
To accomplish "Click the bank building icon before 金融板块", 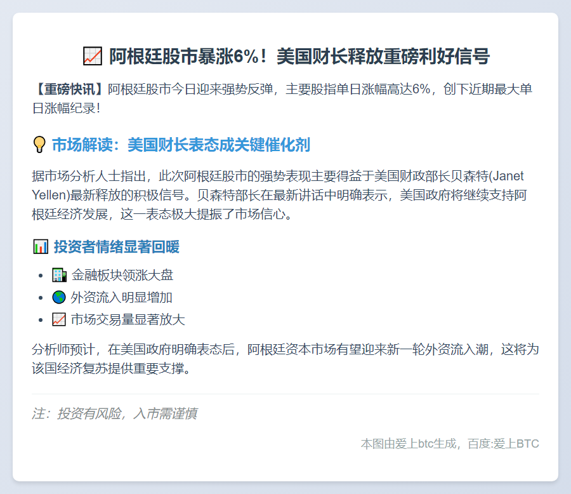I will tap(59, 275).
